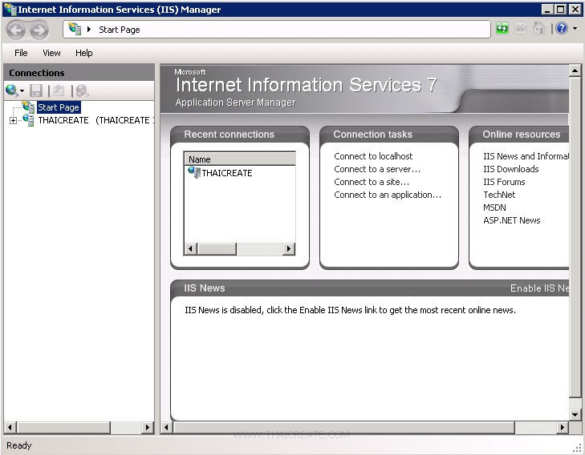Expand the THAICREATE server node
This screenshot has height=455, width=585.
[x=13, y=120]
